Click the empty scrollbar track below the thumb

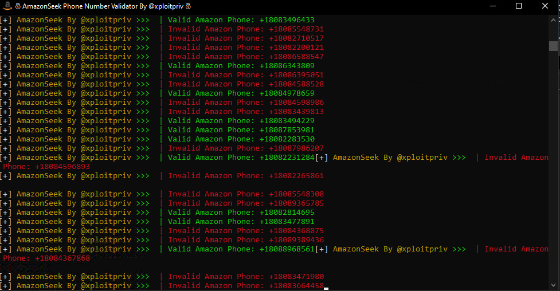click(553, 172)
